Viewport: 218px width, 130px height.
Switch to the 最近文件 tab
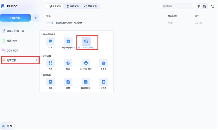coord(55,6)
